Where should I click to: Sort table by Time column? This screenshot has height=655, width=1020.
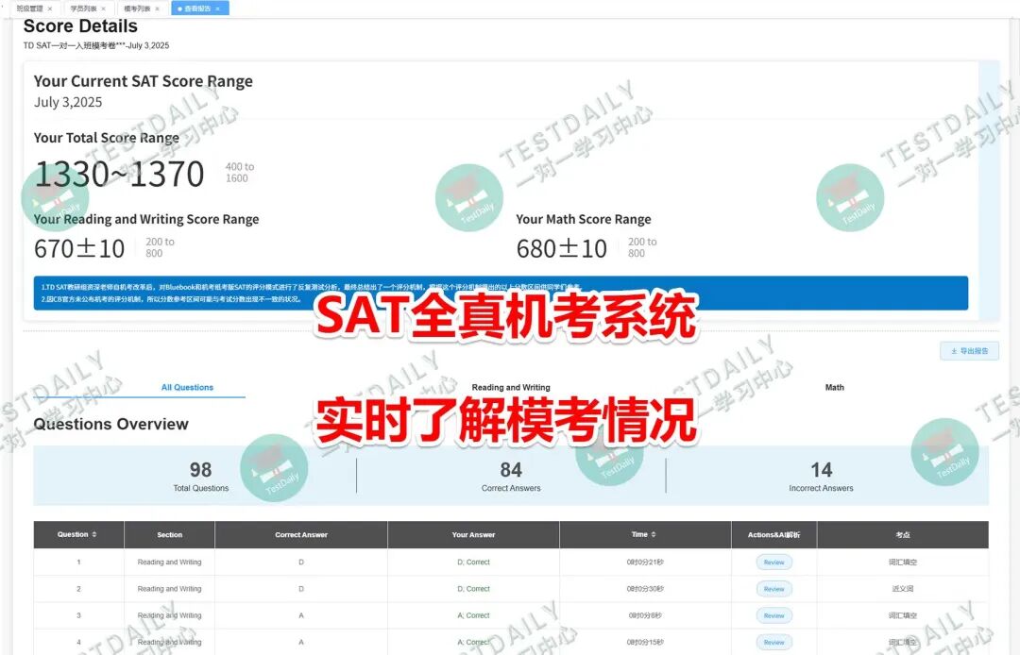654,534
